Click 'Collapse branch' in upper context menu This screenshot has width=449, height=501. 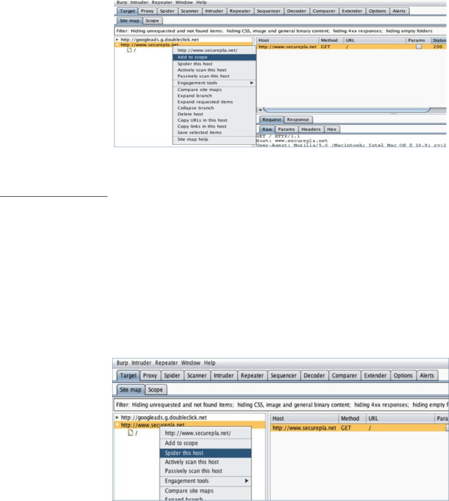click(x=195, y=108)
